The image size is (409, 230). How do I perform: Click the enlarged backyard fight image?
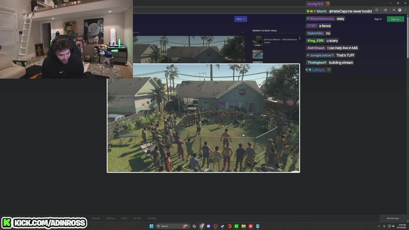(x=203, y=118)
